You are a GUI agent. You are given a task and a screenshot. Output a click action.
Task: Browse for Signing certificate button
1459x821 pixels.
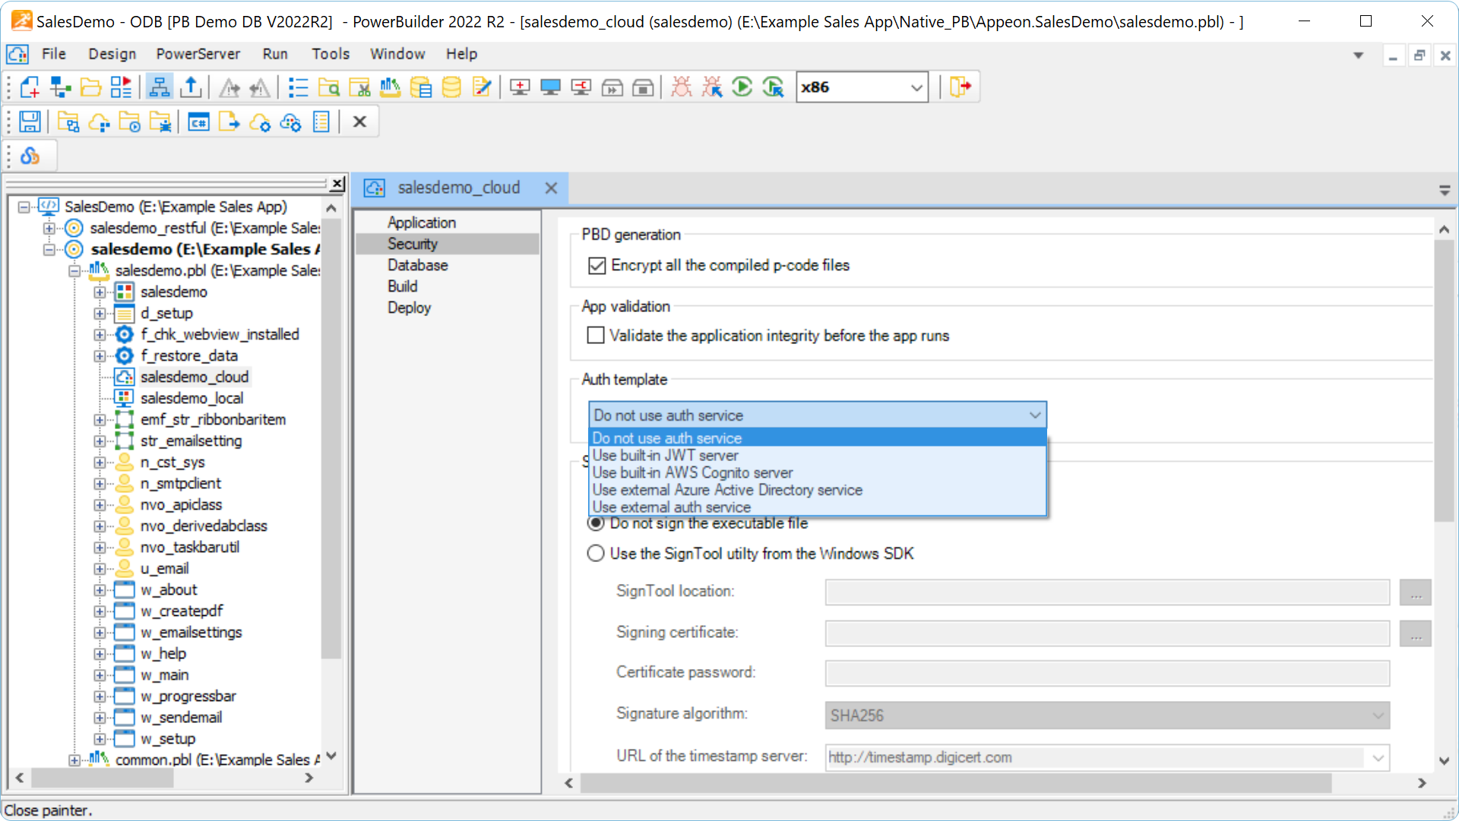tap(1415, 633)
